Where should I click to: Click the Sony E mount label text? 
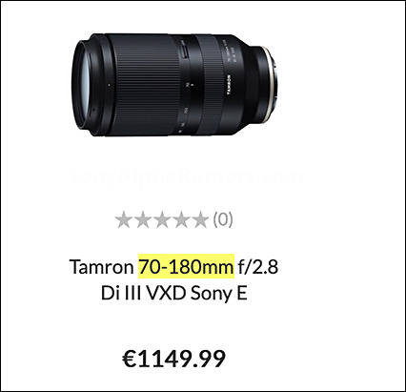pos(219,294)
